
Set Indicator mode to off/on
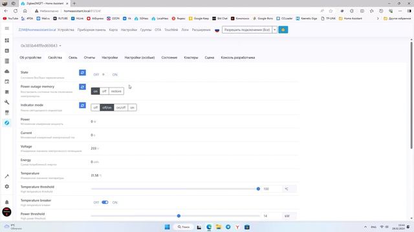click(x=107, y=108)
